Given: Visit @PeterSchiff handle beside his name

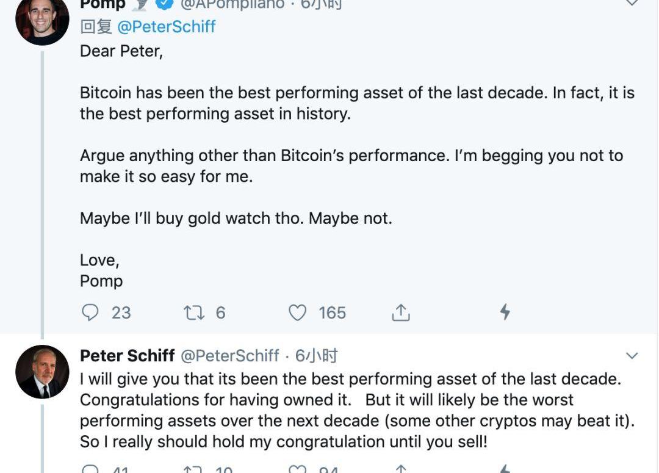Looking at the screenshot, I should coord(229,356).
